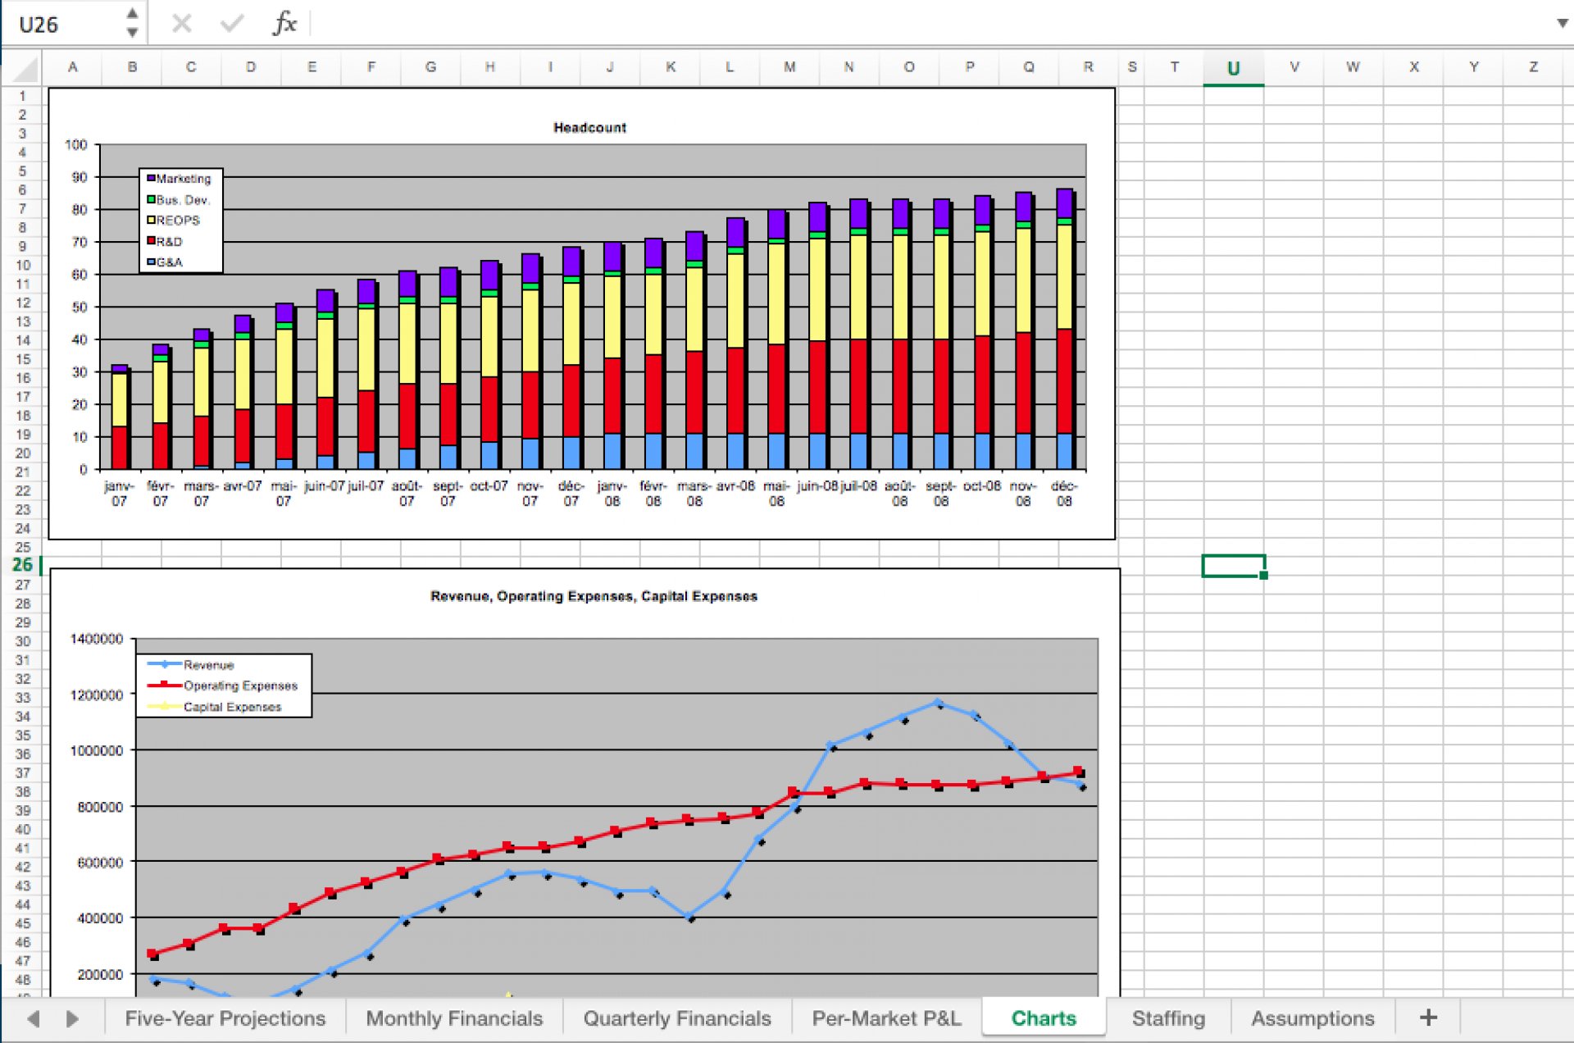This screenshot has width=1574, height=1043.
Task: Click the 1400000 axis label
Action: click(97, 639)
